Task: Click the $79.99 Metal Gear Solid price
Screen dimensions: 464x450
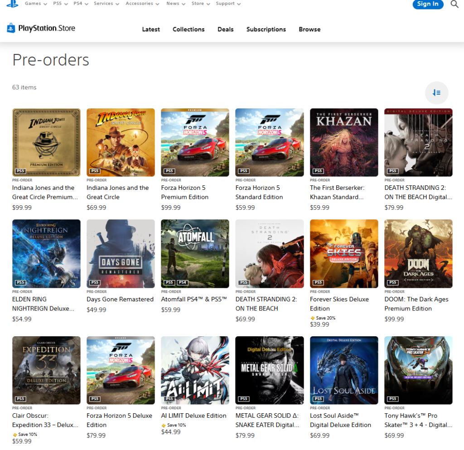Action: 245,435
